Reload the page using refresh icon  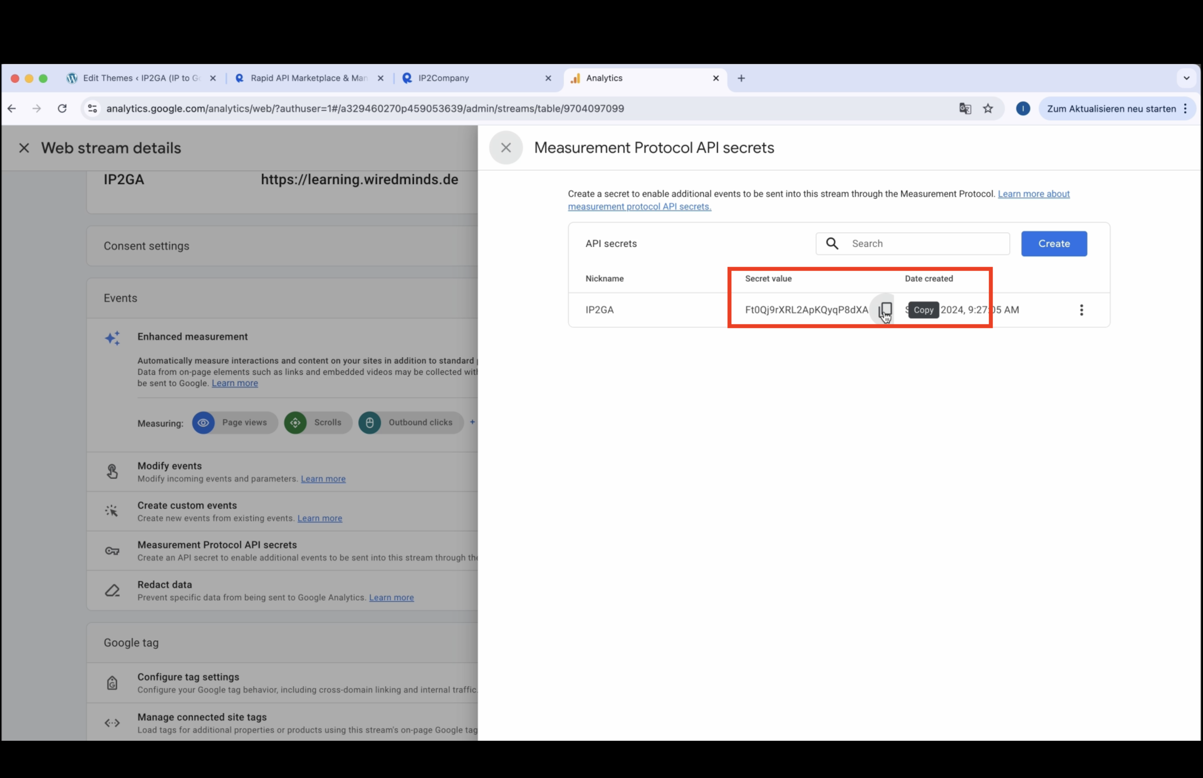62,109
